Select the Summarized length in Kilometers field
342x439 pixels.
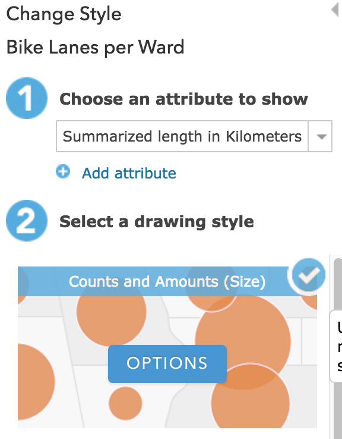point(182,137)
